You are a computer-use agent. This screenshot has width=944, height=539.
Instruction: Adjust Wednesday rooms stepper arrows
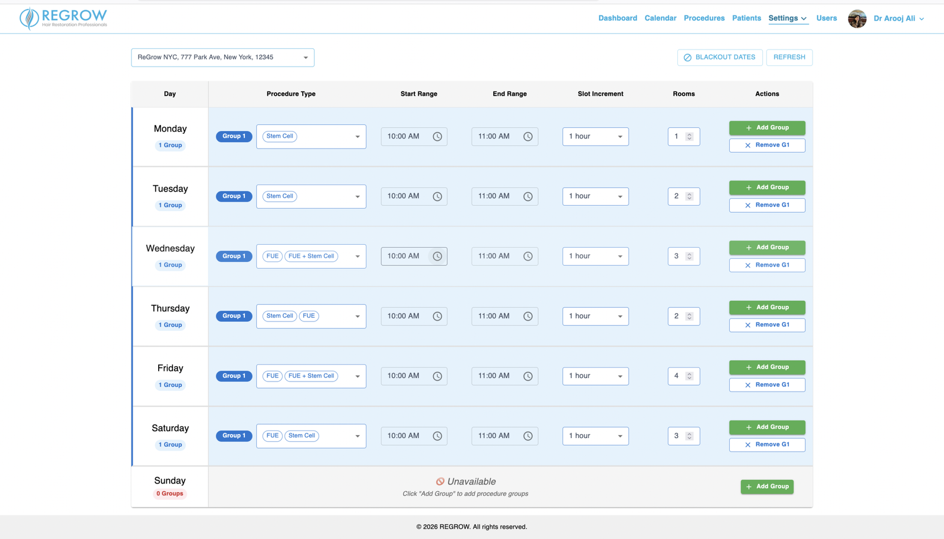(689, 257)
